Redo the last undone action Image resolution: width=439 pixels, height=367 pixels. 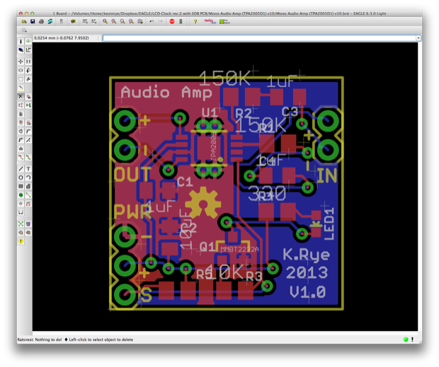(x=161, y=21)
